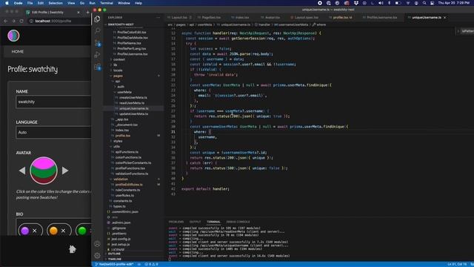Switch to the DEBUG CONSOLE panel tab
The height and width of the screenshot is (267, 474).
(238, 222)
